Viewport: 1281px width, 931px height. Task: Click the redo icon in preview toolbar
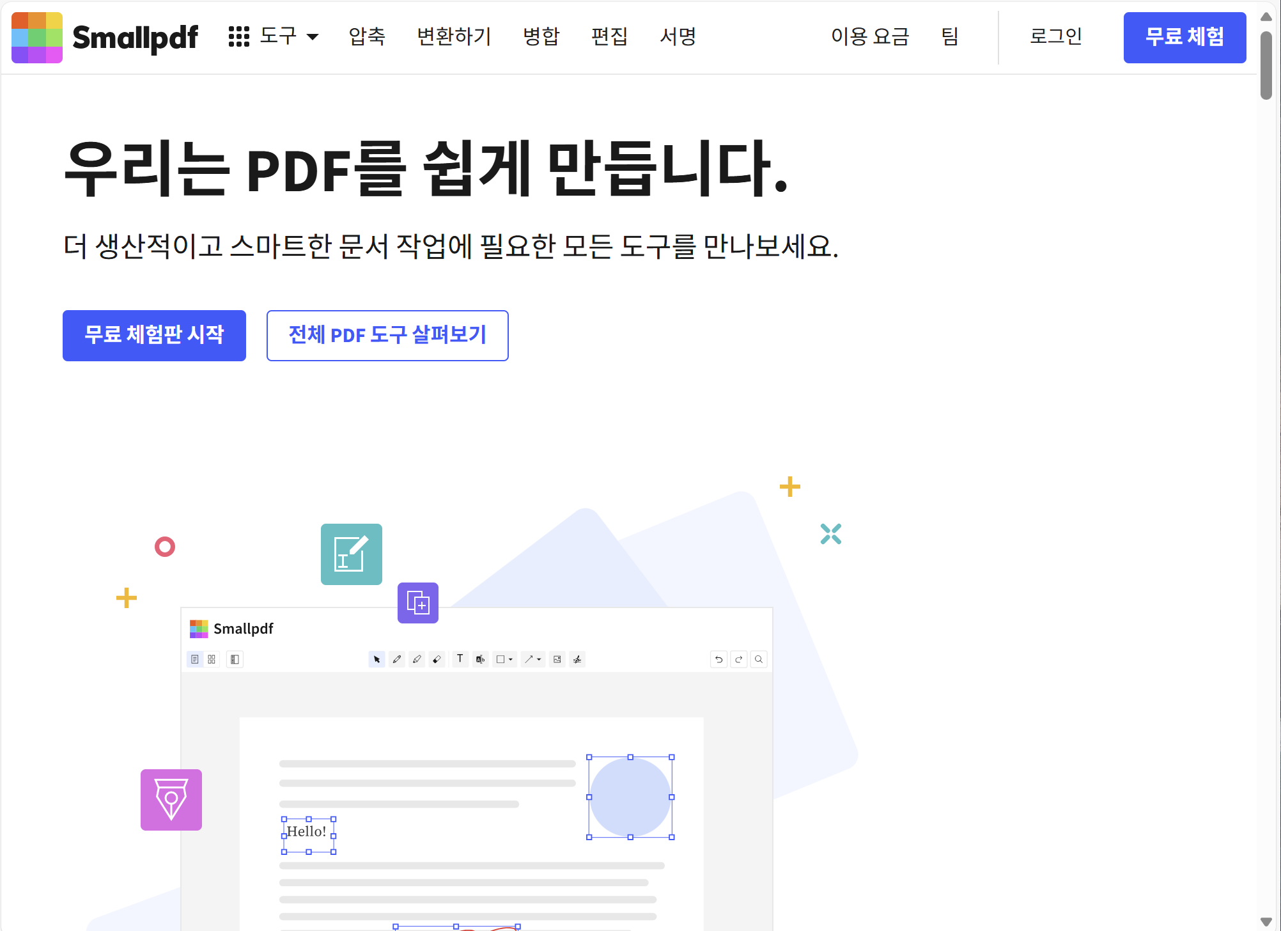(739, 659)
